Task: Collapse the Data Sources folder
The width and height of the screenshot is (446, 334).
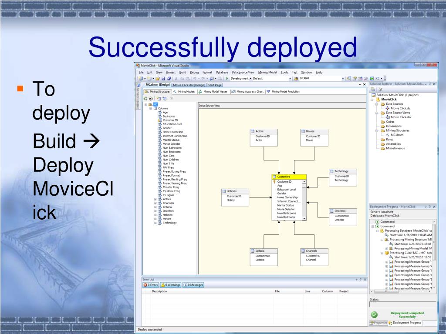Action: pos(377,104)
